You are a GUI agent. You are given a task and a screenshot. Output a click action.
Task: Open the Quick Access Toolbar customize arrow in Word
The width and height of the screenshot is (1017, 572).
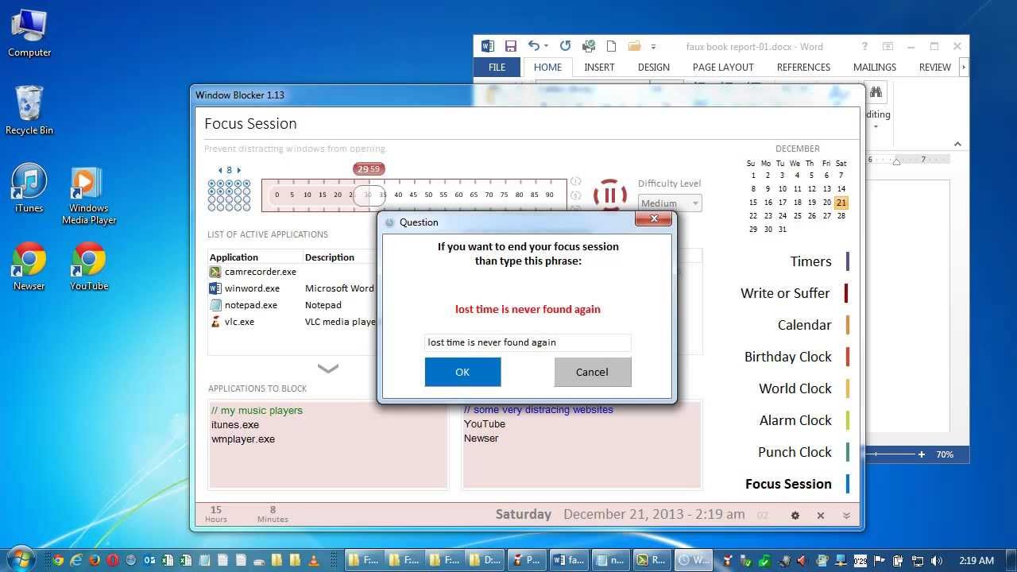[653, 47]
